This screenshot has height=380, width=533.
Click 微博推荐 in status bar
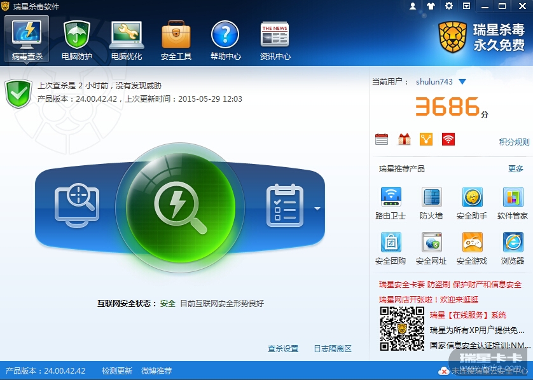[x=156, y=371]
